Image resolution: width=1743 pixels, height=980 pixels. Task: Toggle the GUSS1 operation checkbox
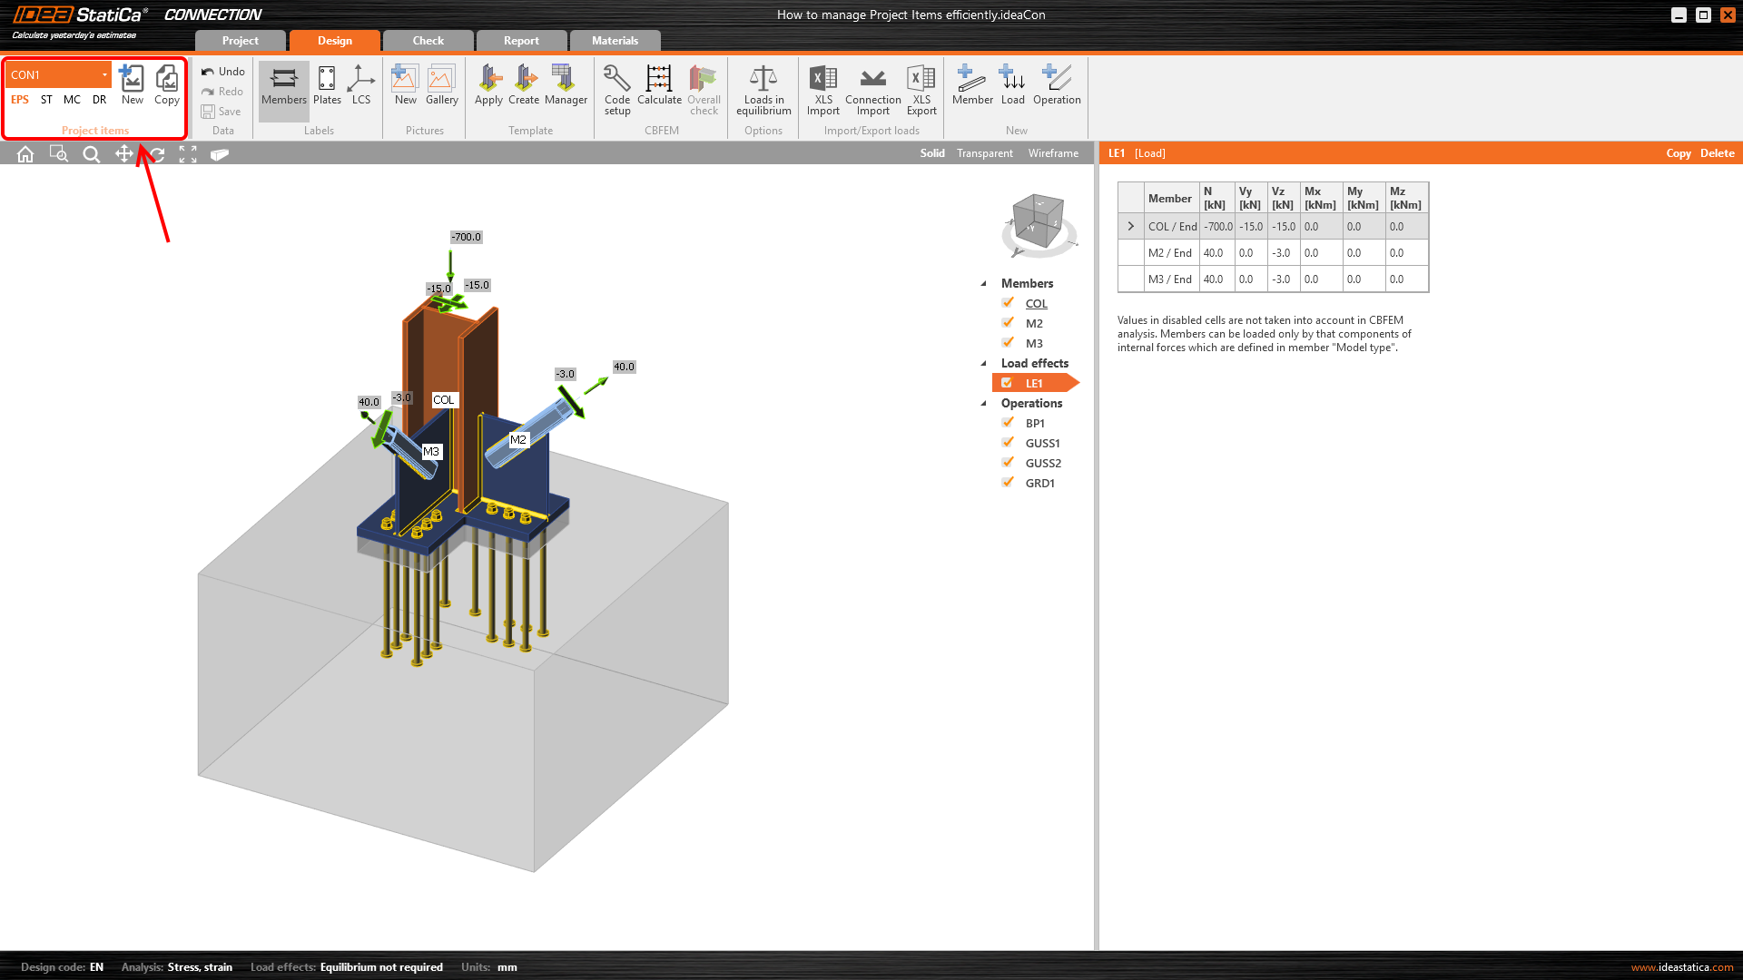[x=1008, y=443]
